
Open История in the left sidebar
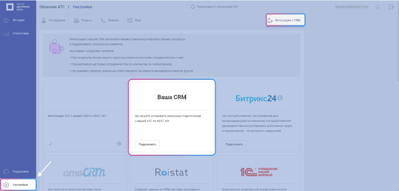[15, 20]
